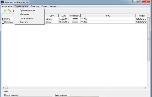
Task: Click the ФИО column header
Action: pyautogui.click(x=108, y=16)
